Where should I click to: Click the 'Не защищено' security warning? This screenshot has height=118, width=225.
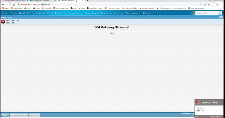pyautogui.click(x=24, y=5)
